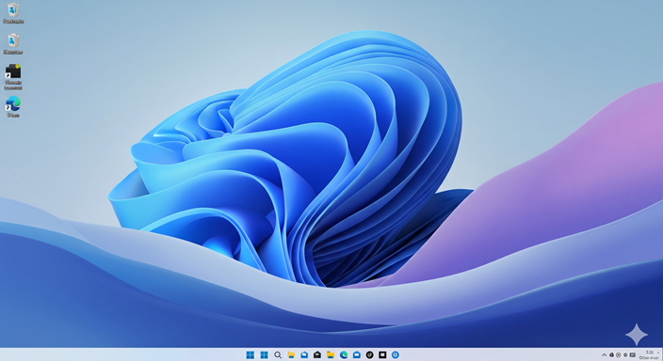Screen dimensions: 663x361
Task: Open the yellow folder icon beside the search magnifier
Action: pyautogui.click(x=291, y=354)
